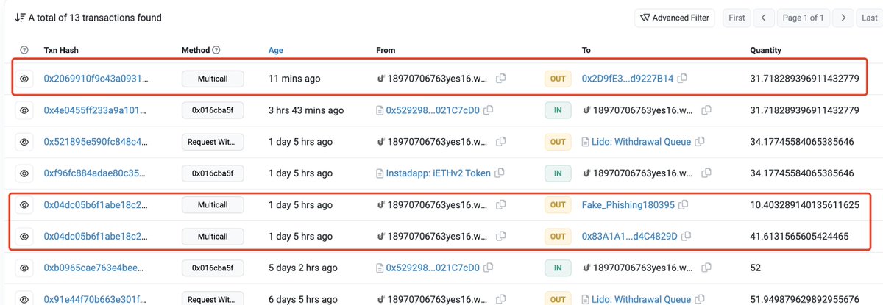The width and height of the screenshot is (883, 305).
Task: Open Lido: Withdrawal Queue in the 34.17745584065385646 row
Action: pyautogui.click(x=642, y=142)
